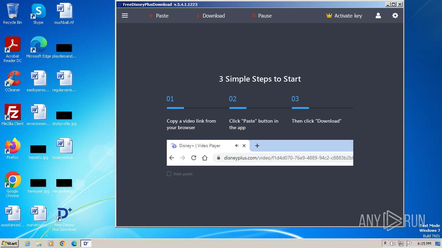The width and height of the screenshot is (442, 248).
Task: Open Google Chrome desktop shortcut
Action: click(12, 185)
